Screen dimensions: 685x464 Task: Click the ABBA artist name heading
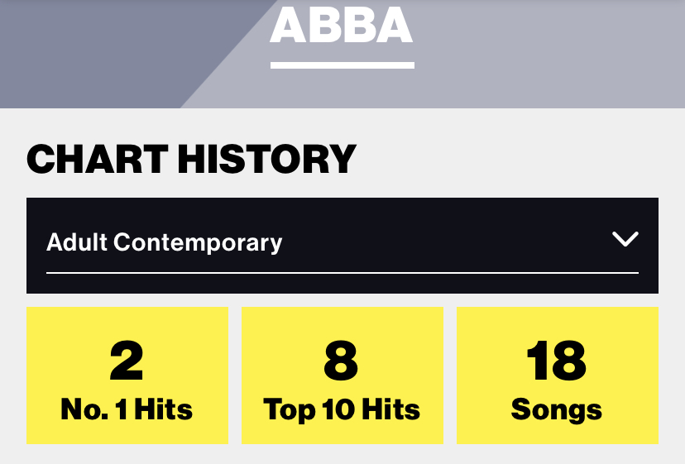coord(341,26)
